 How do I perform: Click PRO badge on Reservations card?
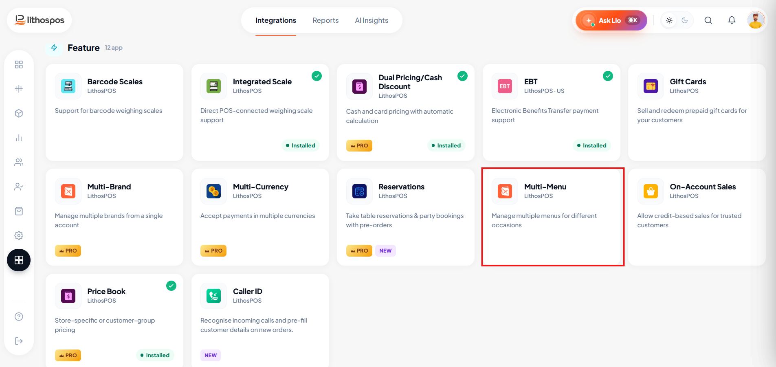[x=359, y=251]
